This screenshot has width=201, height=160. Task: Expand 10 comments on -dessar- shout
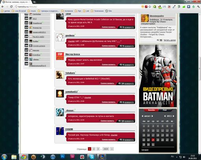point(126,121)
